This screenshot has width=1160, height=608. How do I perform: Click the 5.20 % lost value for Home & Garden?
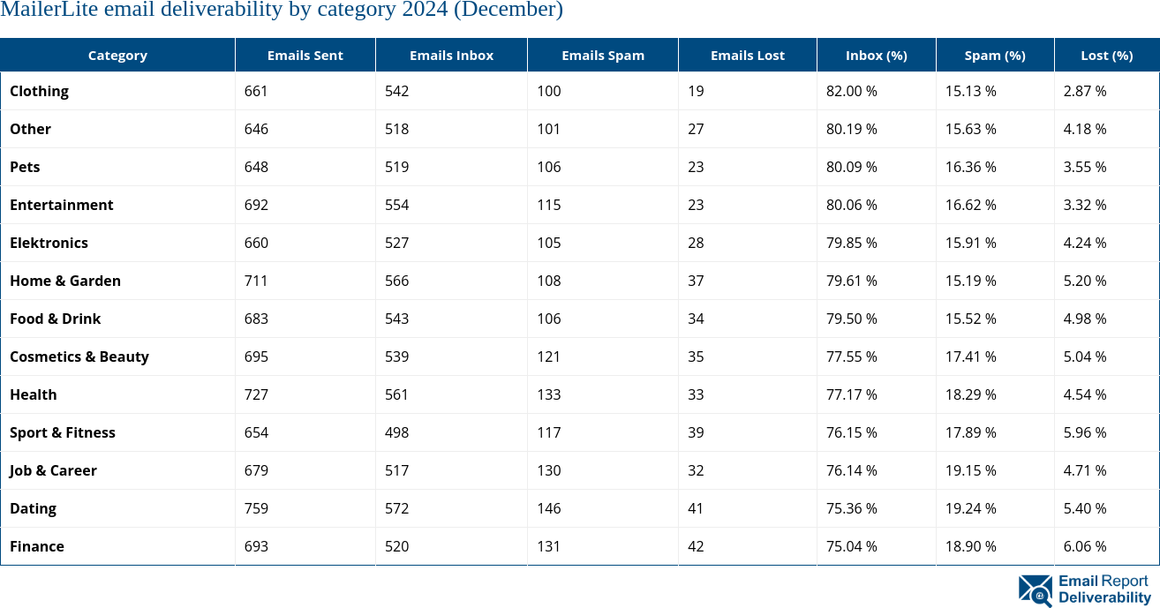point(1085,281)
